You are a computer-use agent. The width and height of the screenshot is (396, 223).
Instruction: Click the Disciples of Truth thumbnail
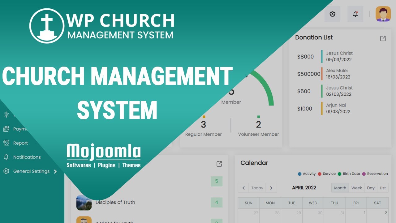coord(84,203)
